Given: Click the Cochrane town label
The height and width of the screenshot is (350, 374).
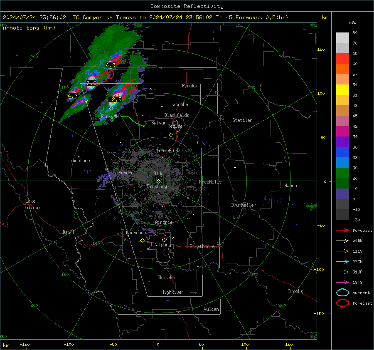Looking at the screenshot, I should tap(136, 233).
